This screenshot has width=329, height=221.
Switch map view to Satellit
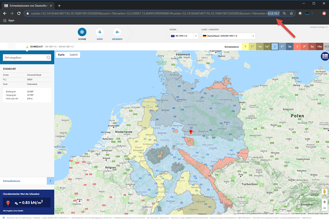[74, 55]
